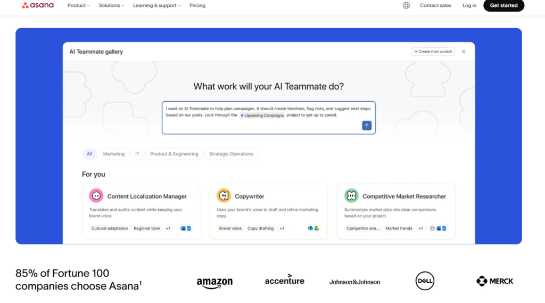Click Competitive Market Researcher avatar icon
This screenshot has width=545, height=303.
pos(351,196)
